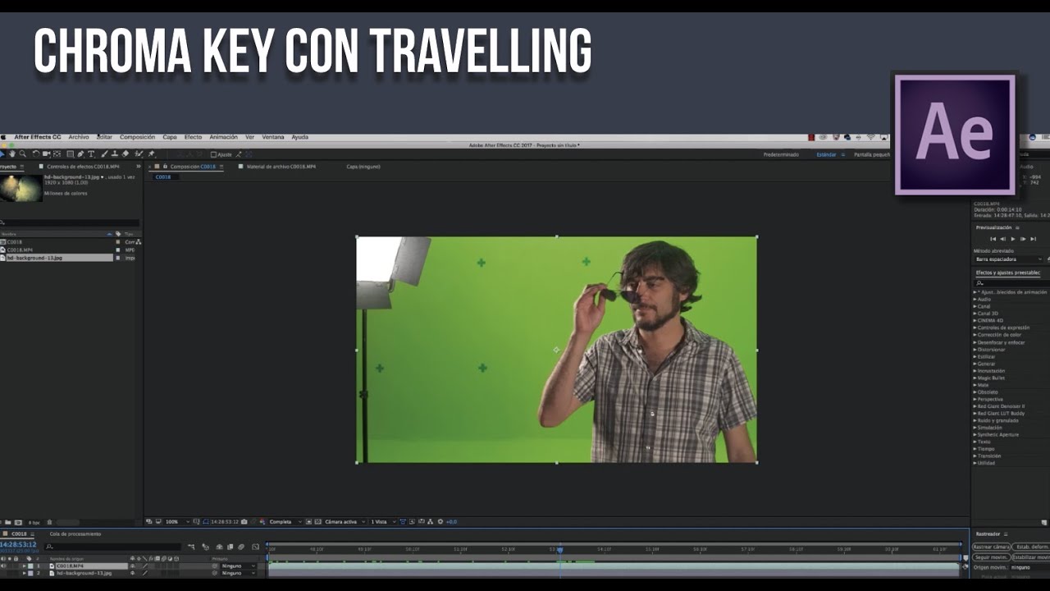Image resolution: width=1050 pixels, height=591 pixels.
Task: Select the Pen tool
Action: tap(80, 153)
